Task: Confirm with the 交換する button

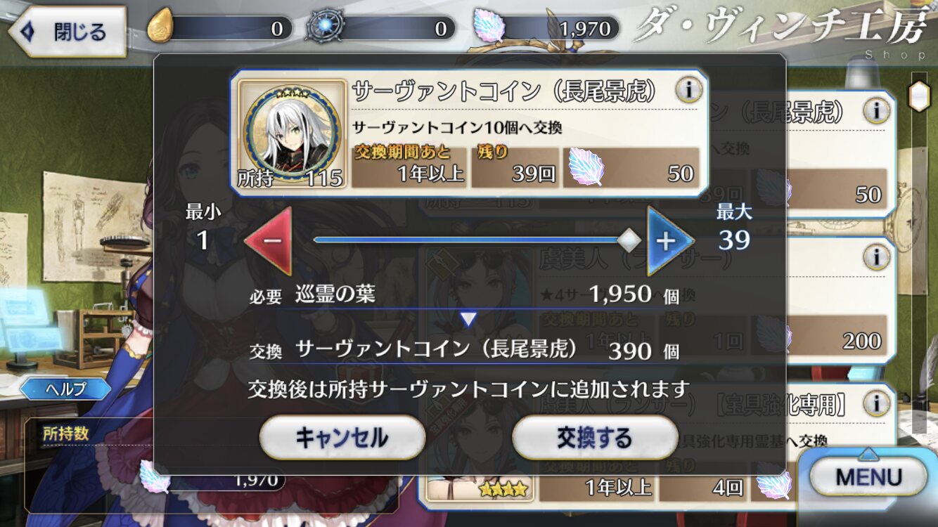Action: coord(595,437)
